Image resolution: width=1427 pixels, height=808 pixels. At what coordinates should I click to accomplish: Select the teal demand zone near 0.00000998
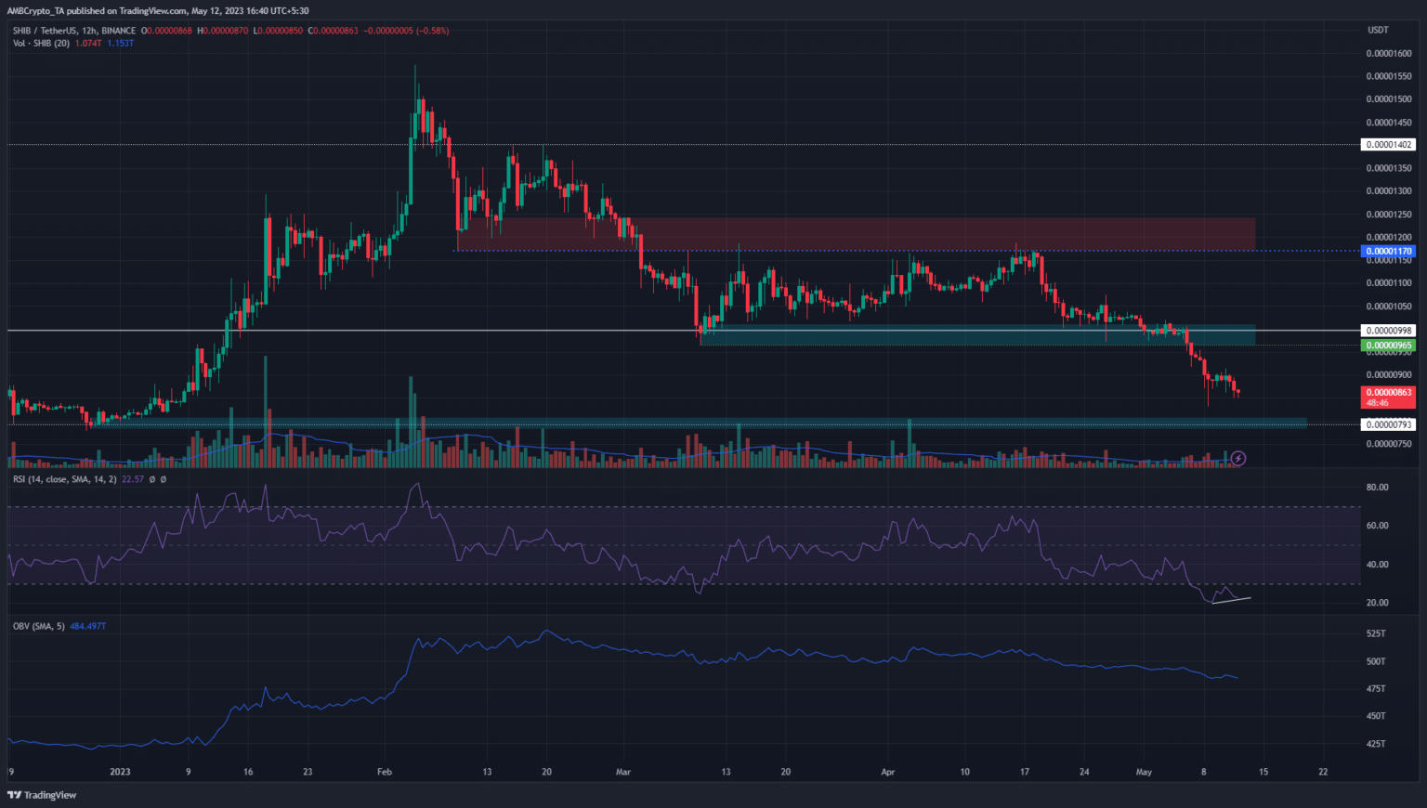[975, 335]
